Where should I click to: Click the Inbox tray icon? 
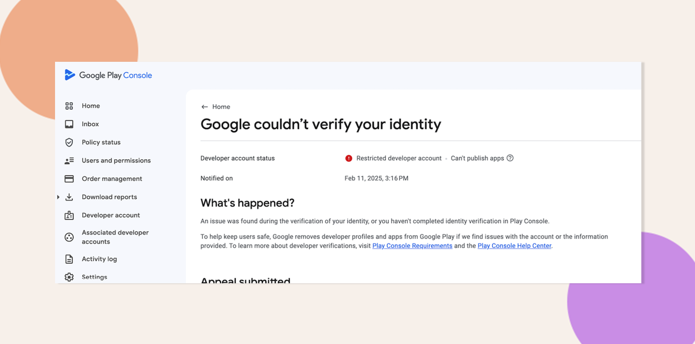pos(69,124)
